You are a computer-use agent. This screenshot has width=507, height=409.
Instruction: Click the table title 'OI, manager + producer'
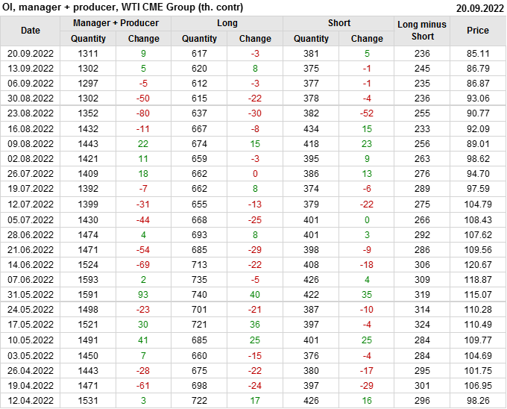pyautogui.click(x=123, y=7)
